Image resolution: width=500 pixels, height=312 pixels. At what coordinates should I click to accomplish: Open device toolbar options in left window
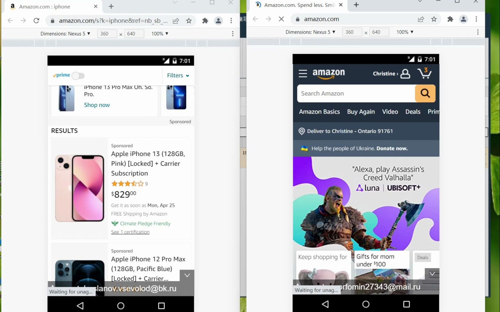click(233, 34)
